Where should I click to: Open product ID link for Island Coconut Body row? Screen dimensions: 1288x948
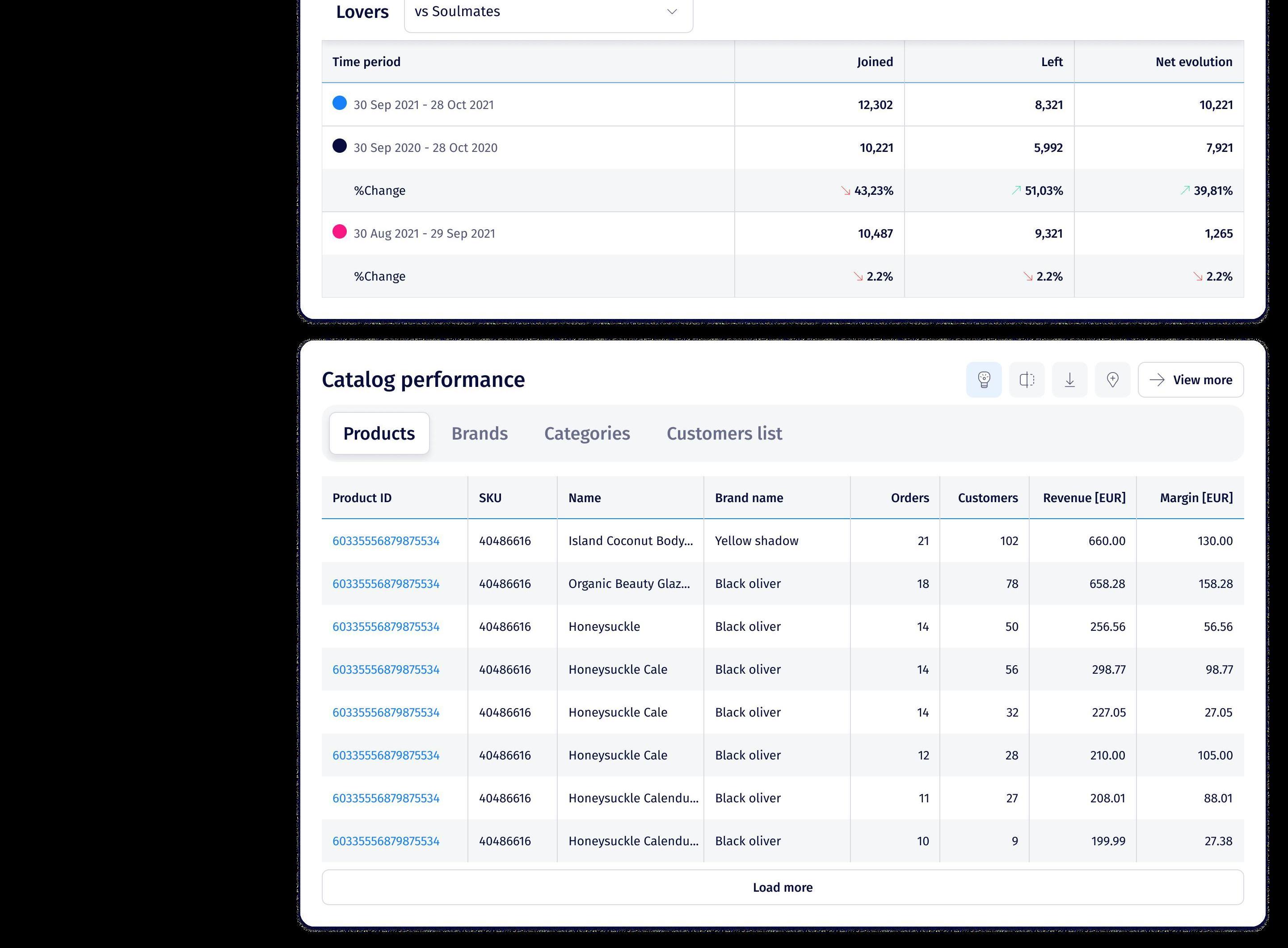coord(386,541)
